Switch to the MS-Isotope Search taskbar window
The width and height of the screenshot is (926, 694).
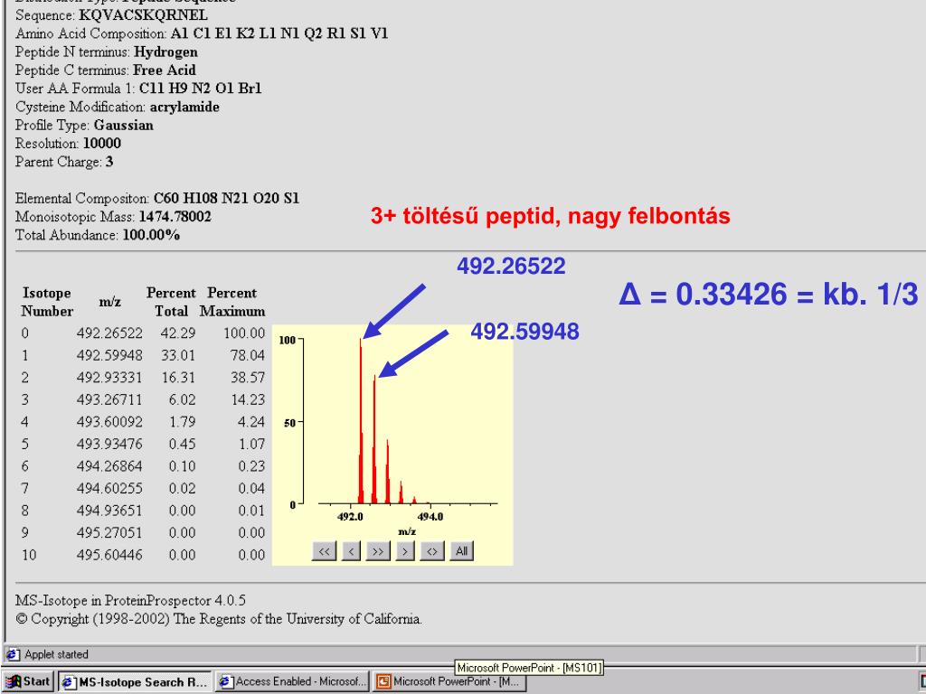(136, 681)
